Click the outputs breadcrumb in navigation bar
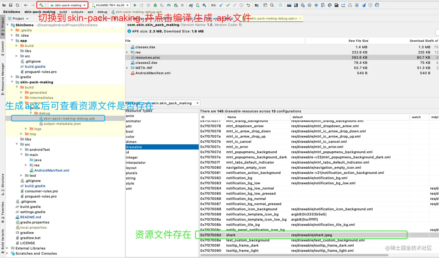Image resolution: width=439 pixels, height=258 pixels. click(77, 12)
